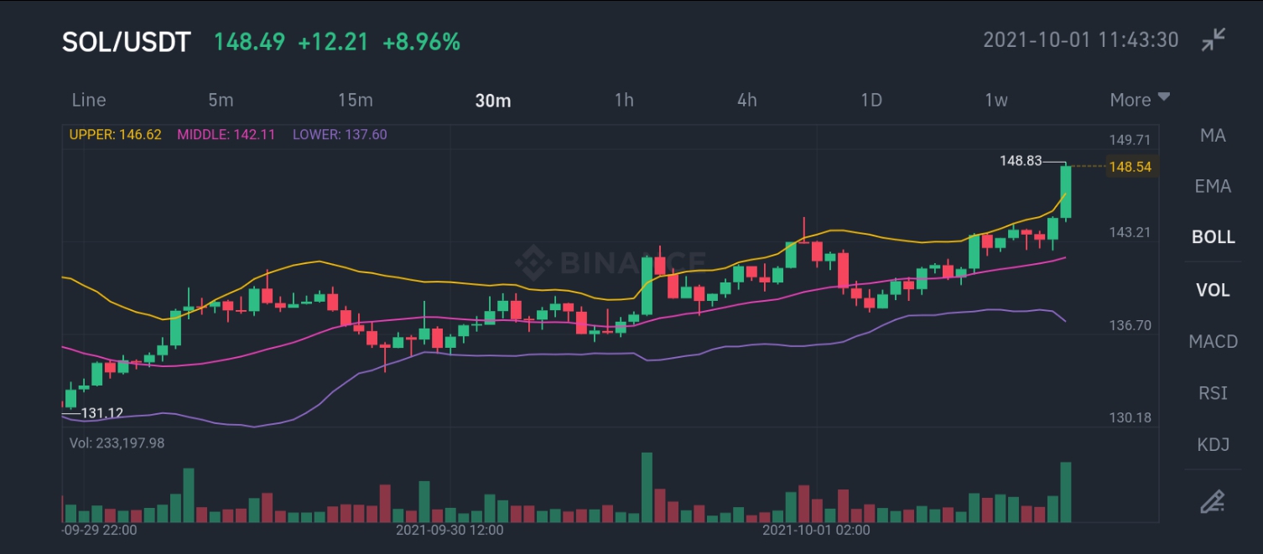Collapse the fullscreen chart with the arrows icon
The width and height of the screenshot is (1263, 554).
[x=1213, y=39]
